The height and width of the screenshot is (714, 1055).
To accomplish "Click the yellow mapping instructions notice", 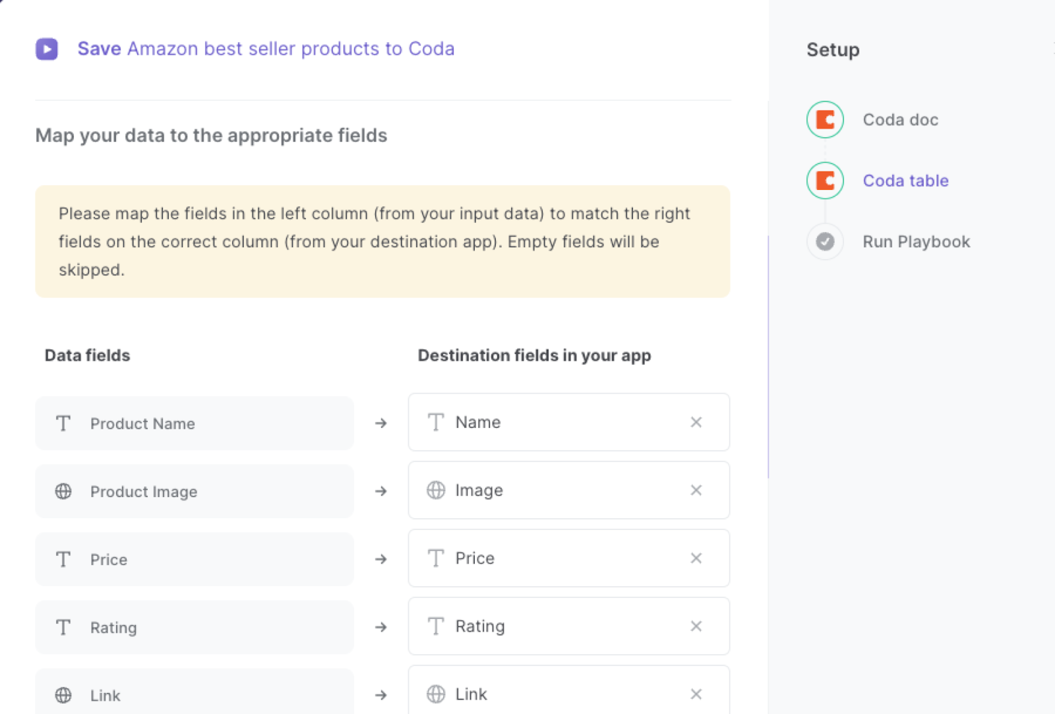I will [382, 241].
